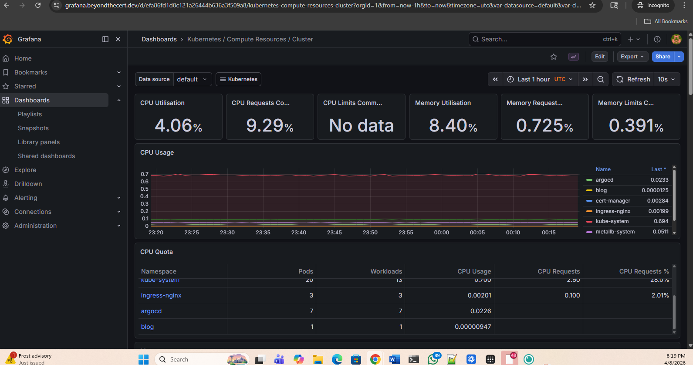Screen dimensions: 693x365
Task: Open Bookmarks in sidebar
Action: (31, 72)
